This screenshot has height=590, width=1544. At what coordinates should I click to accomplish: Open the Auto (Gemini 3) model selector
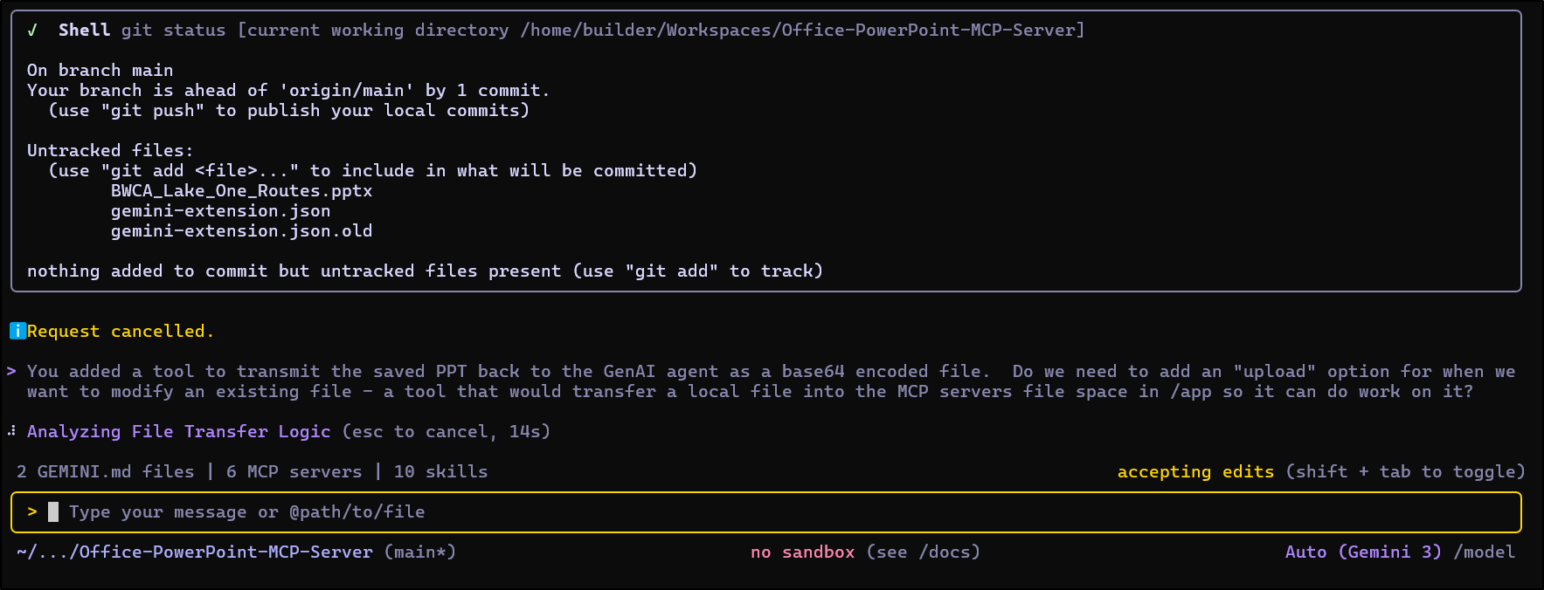[1362, 552]
